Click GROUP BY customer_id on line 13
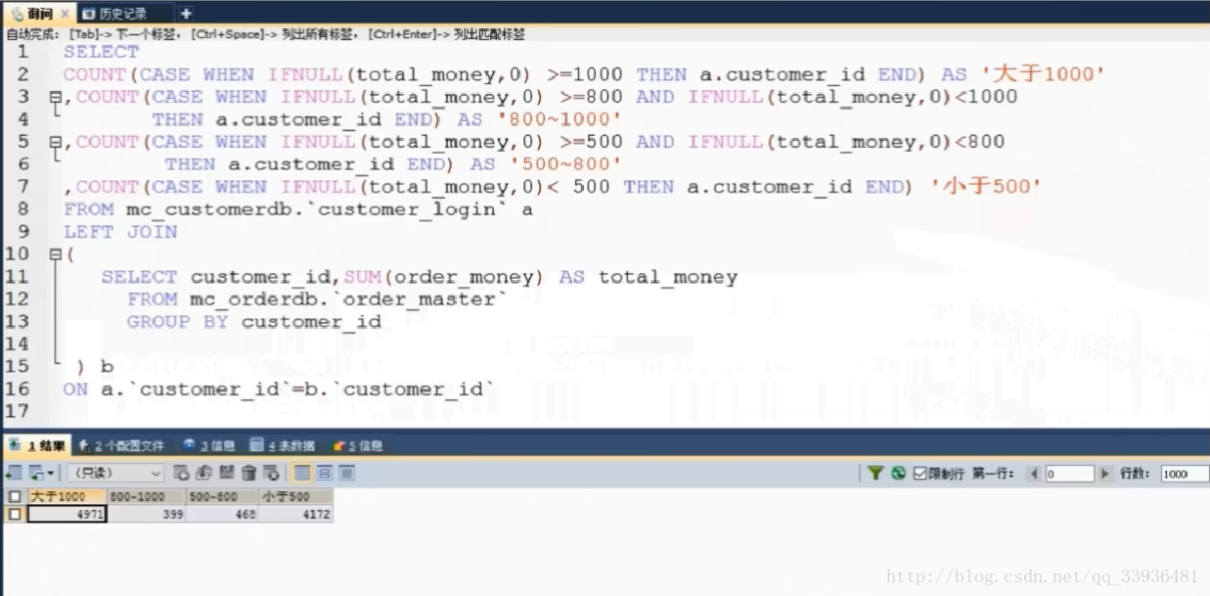The height and width of the screenshot is (596, 1210). 253,322
